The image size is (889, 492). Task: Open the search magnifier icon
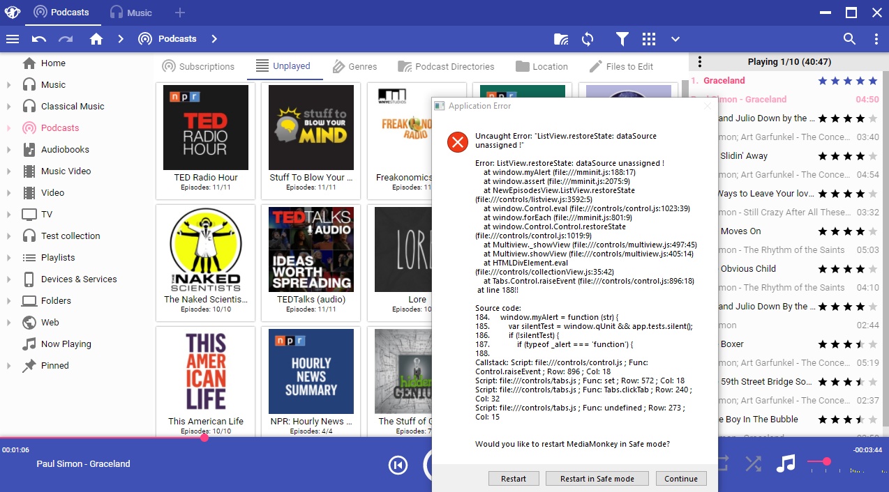[849, 39]
